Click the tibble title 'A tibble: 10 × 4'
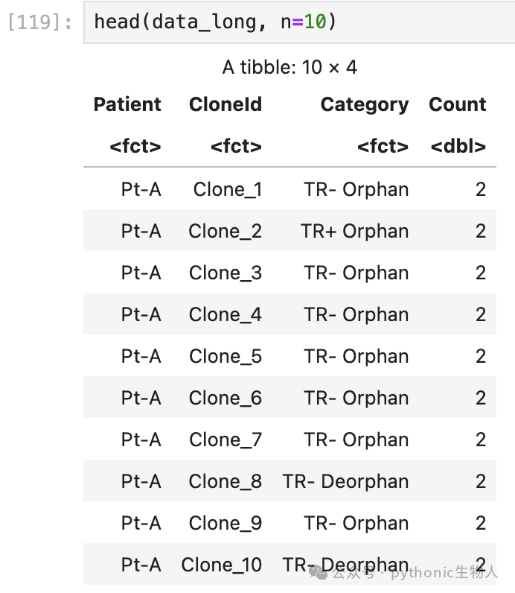515x593 pixels. [x=290, y=67]
